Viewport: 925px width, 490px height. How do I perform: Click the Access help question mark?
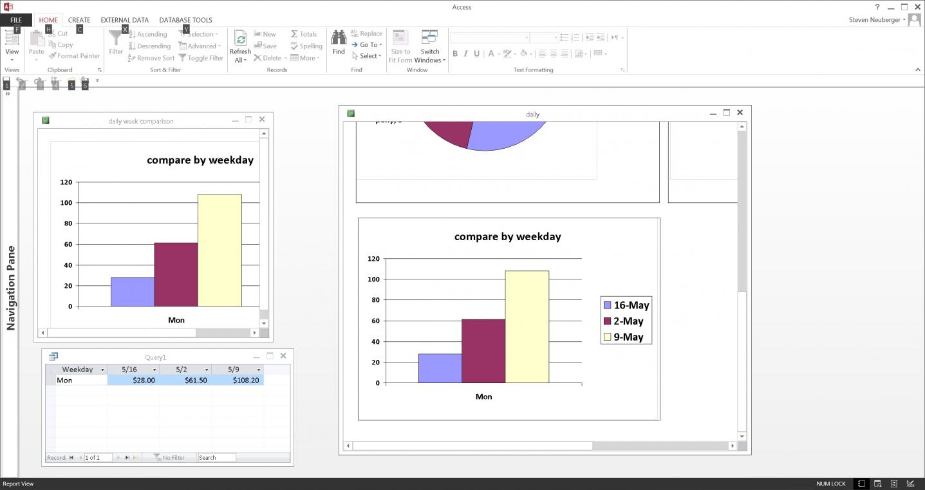(877, 7)
